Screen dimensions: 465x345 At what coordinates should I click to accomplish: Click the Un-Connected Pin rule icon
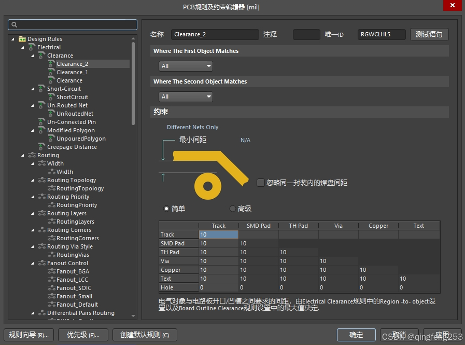pyautogui.click(x=42, y=122)
